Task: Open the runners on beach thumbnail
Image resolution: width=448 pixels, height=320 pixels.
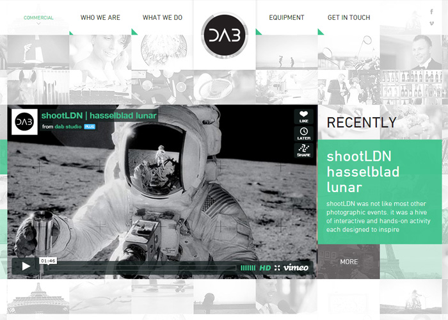Action: (287, 52)
